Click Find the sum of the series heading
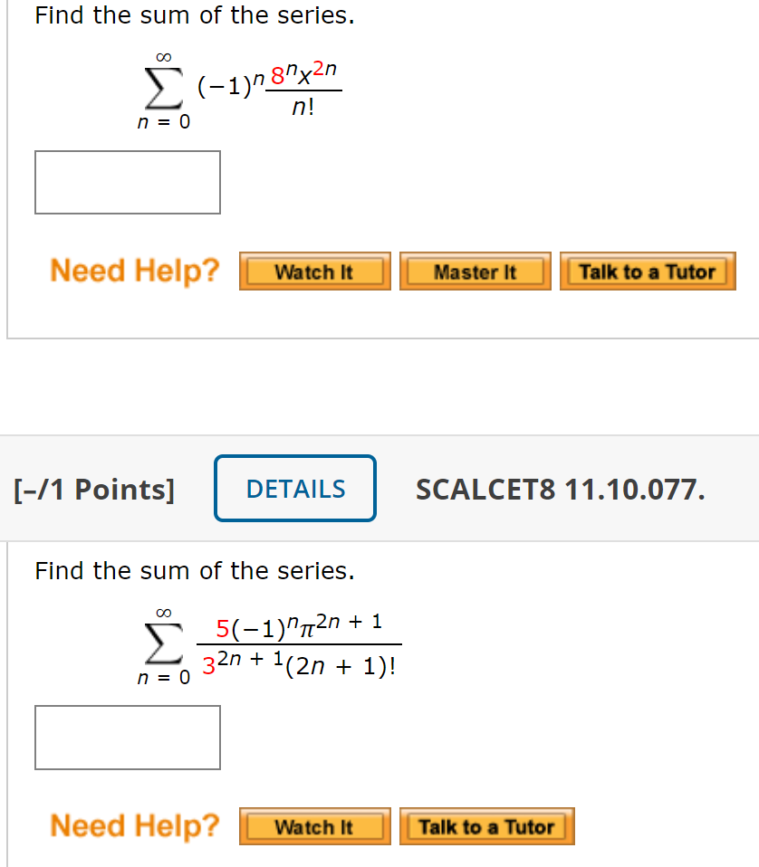The height and width of the screenshot is (867, 759). (193, 15)
